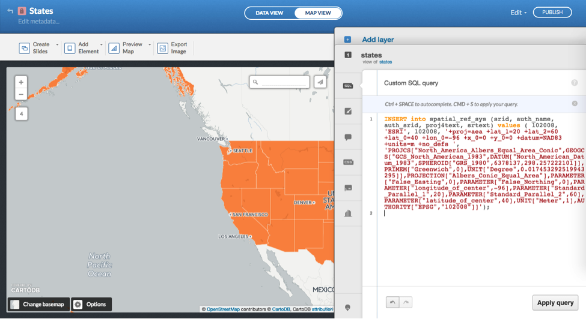586x319 pixels.
Task: Zoom in on the map
Action: coord(21,82)
